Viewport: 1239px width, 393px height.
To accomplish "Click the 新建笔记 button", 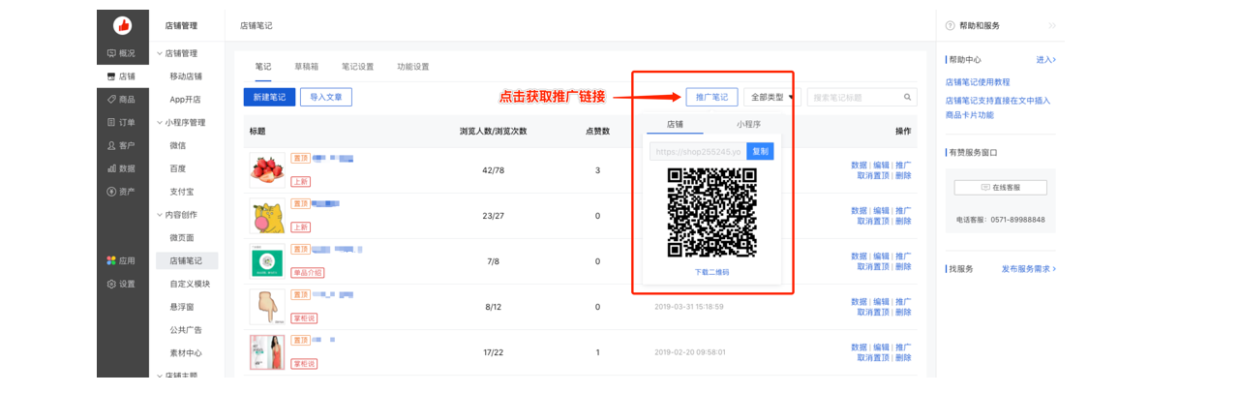I will (269, 97).
